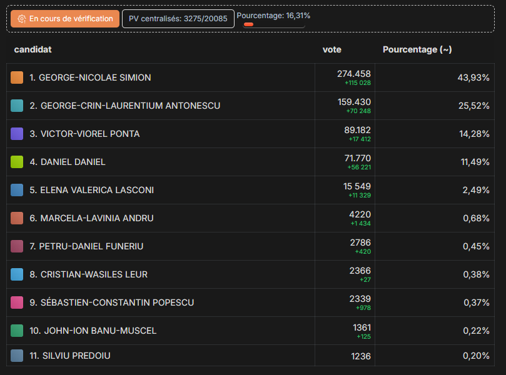Click the 'En cours de vérification' status button

coord(65,19)
